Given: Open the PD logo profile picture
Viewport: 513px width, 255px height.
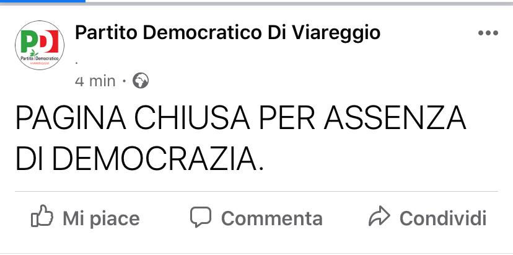Looking at the screenshot, I should tap(40, 45).
